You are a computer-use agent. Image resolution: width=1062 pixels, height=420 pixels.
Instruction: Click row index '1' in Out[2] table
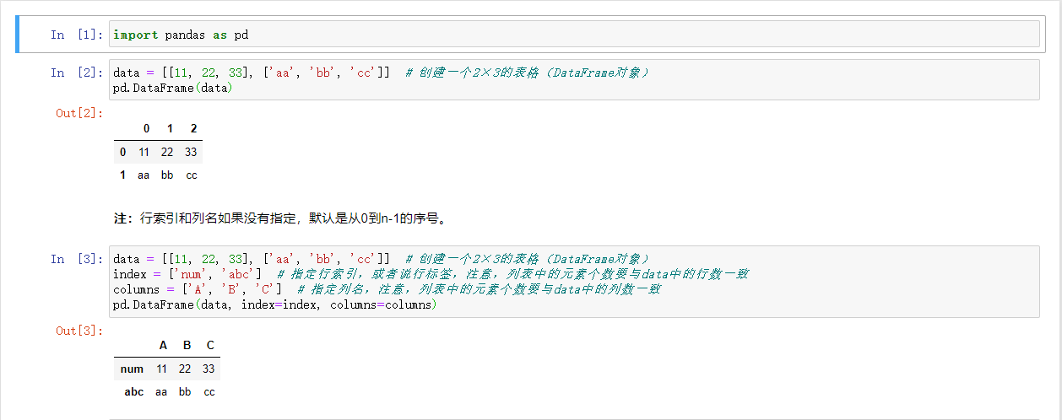point(122,175)
